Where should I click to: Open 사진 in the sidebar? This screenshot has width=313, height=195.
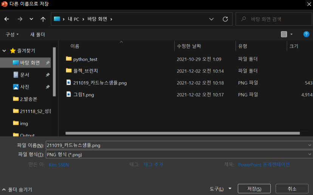25,87
